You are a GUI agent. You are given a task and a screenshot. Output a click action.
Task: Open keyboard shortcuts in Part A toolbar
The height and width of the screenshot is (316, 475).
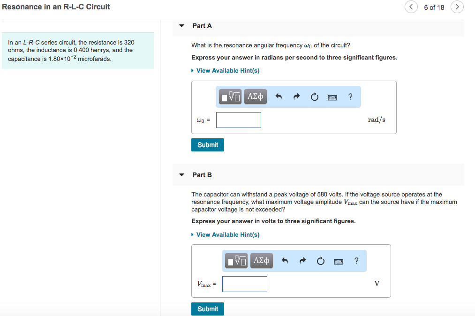[x=332, y=98]
